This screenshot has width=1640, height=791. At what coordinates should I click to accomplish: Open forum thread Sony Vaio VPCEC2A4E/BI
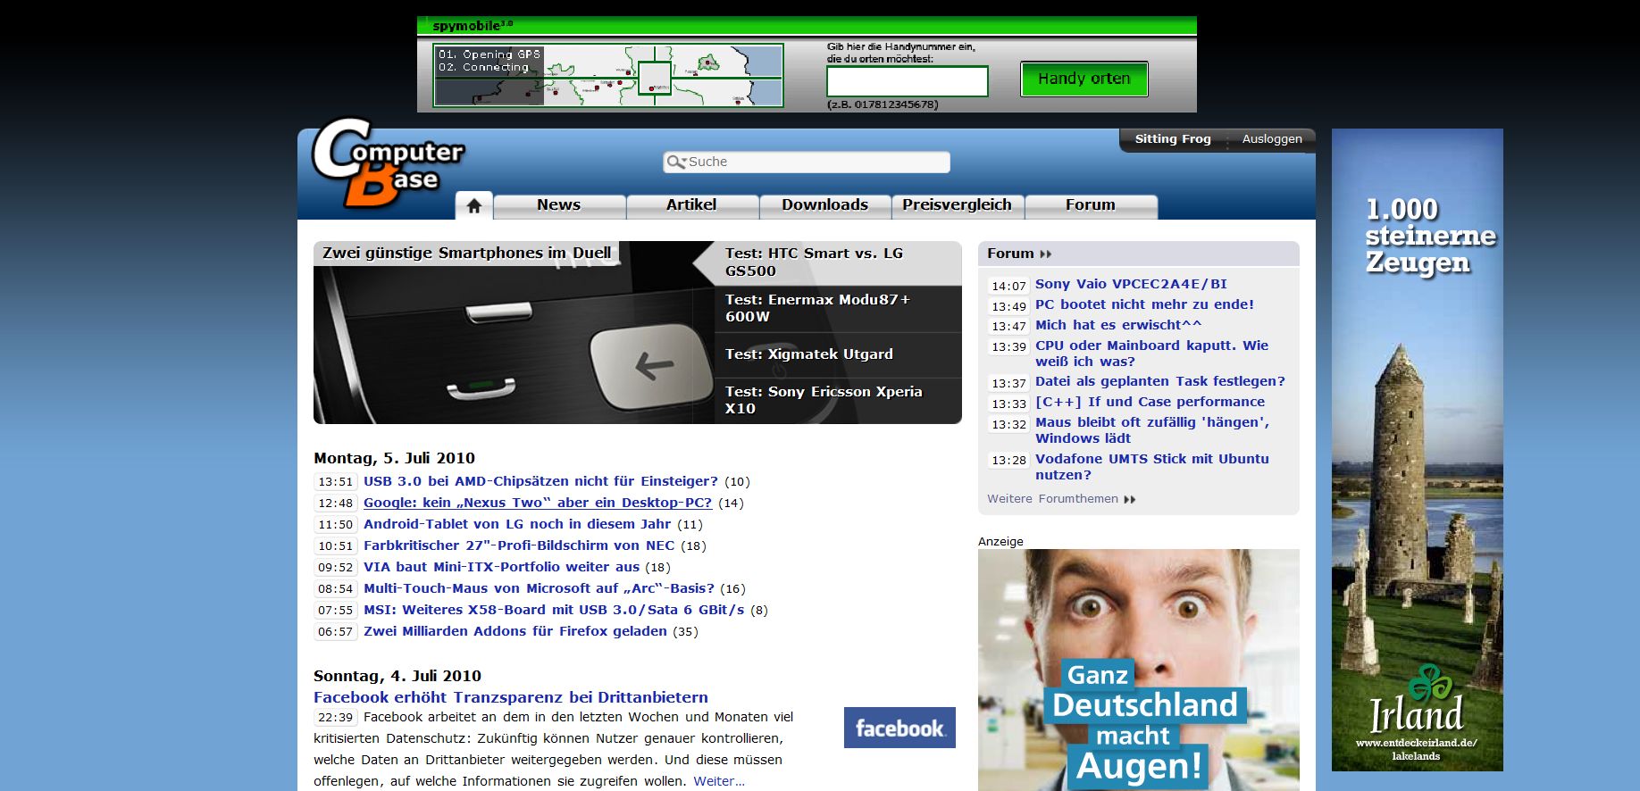click(1131, 284)
